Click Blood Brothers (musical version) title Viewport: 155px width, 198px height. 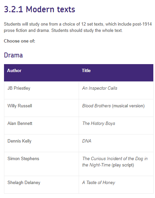click(114, 106)
